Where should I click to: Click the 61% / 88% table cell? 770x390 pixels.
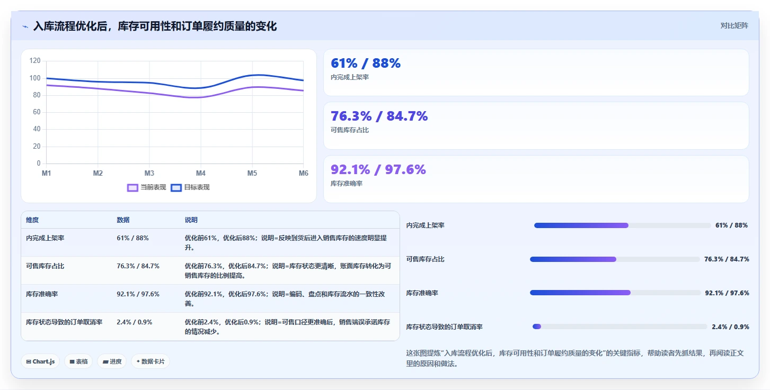pos(132,238)
